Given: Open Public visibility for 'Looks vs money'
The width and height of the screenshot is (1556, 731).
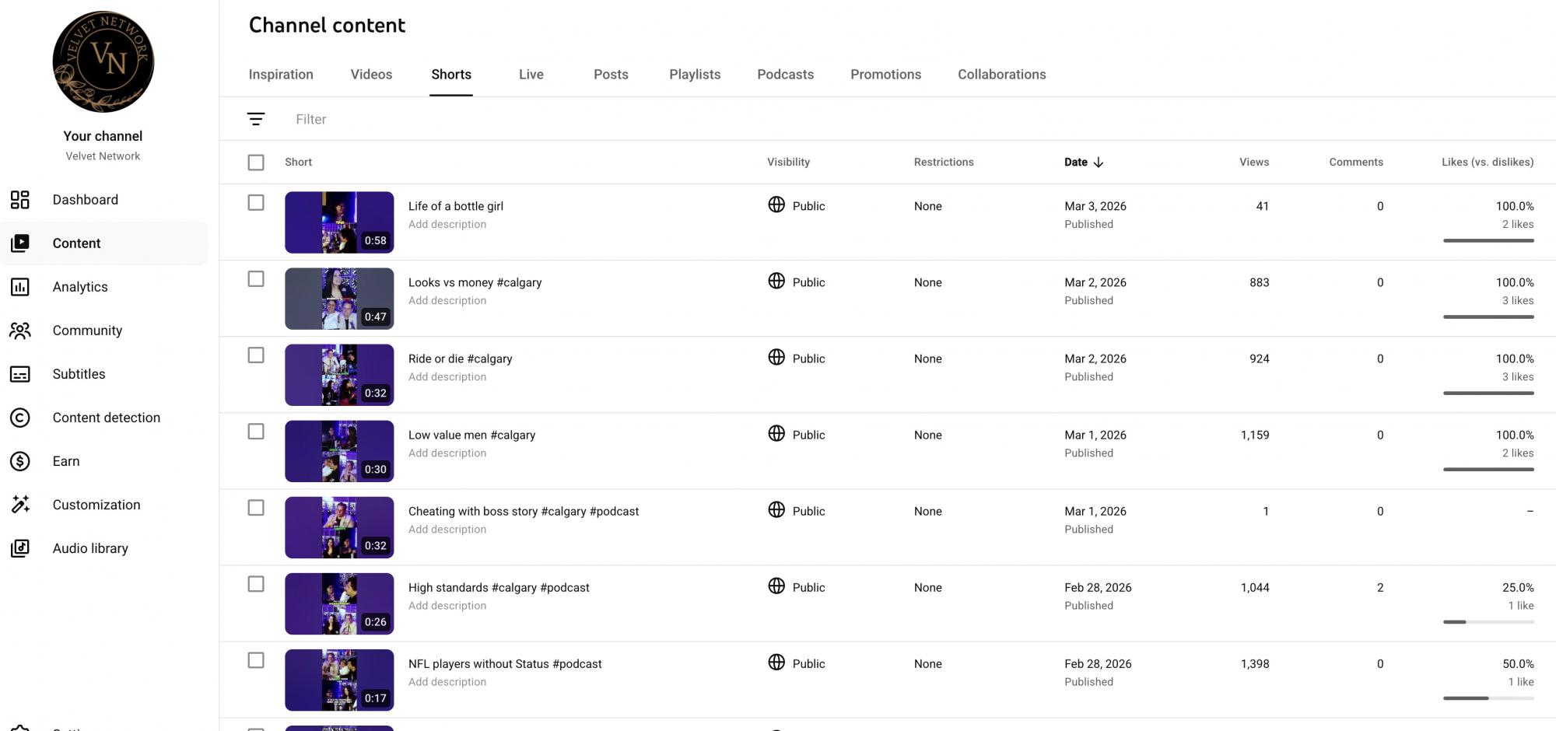Looking at the screenshot, I should coord(797,282).
